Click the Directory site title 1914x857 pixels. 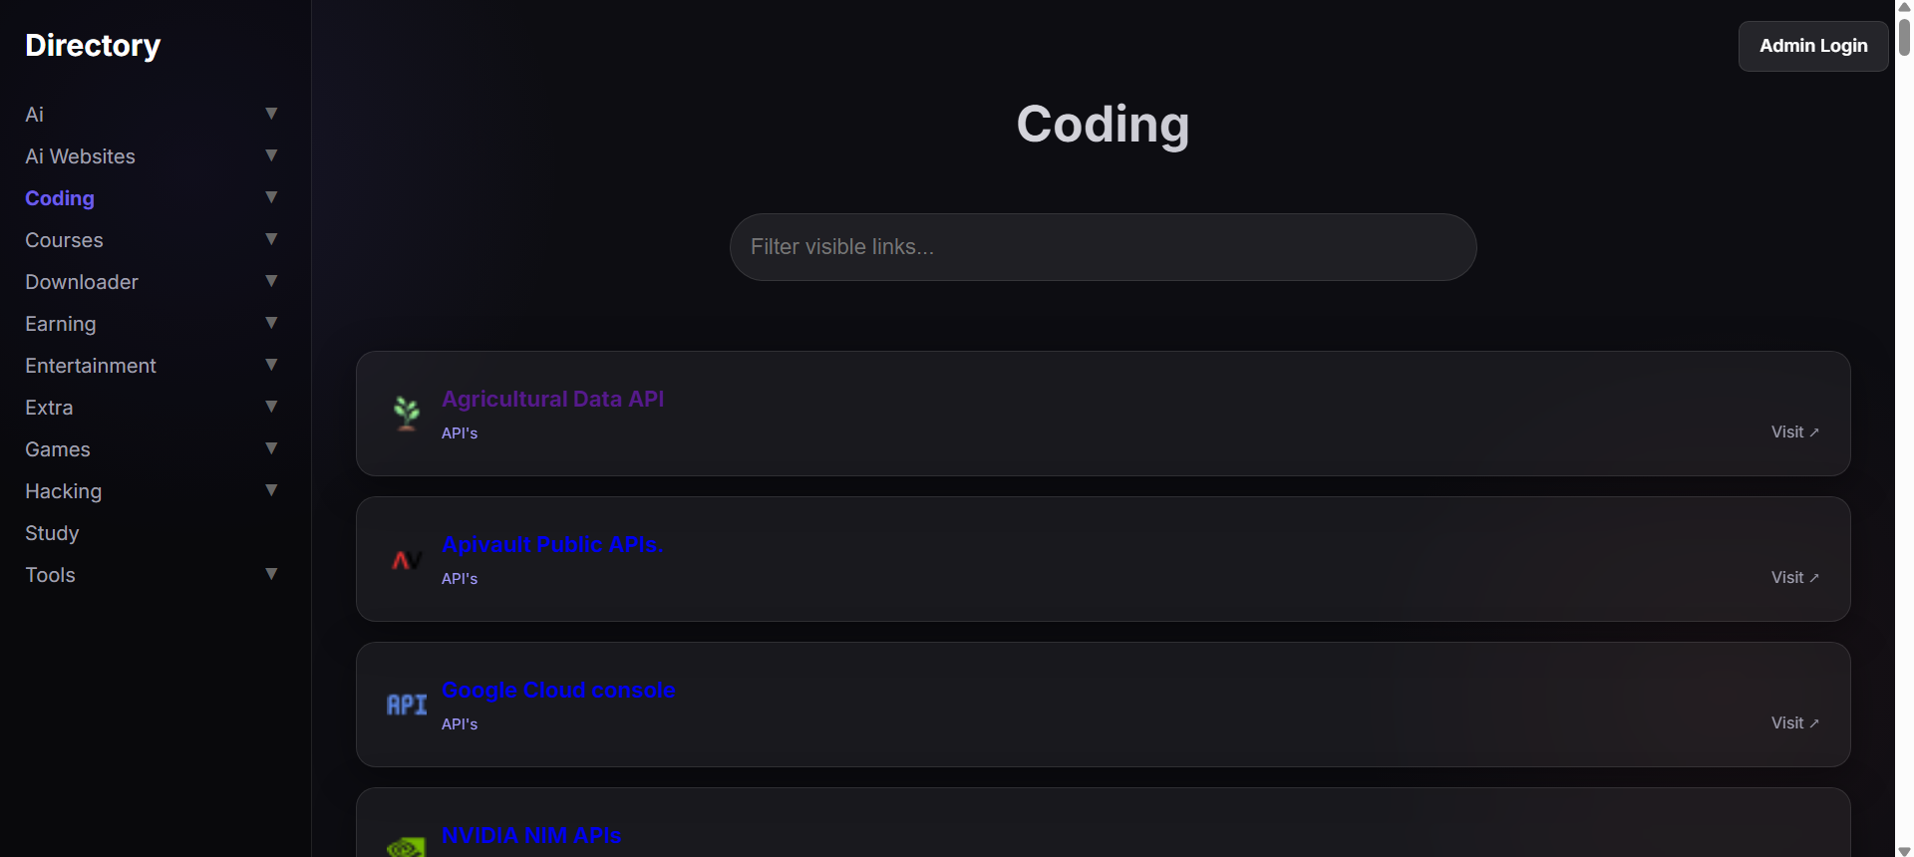point(93,46)
